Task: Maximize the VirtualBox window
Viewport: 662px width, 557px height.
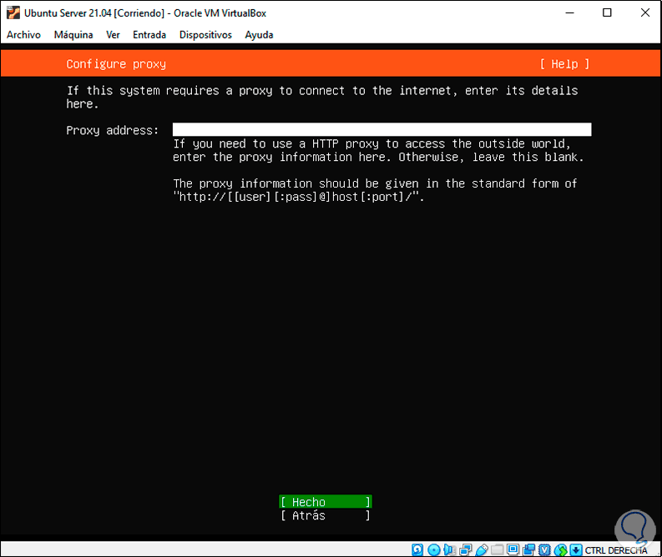Action: click(x=607, y=13)
